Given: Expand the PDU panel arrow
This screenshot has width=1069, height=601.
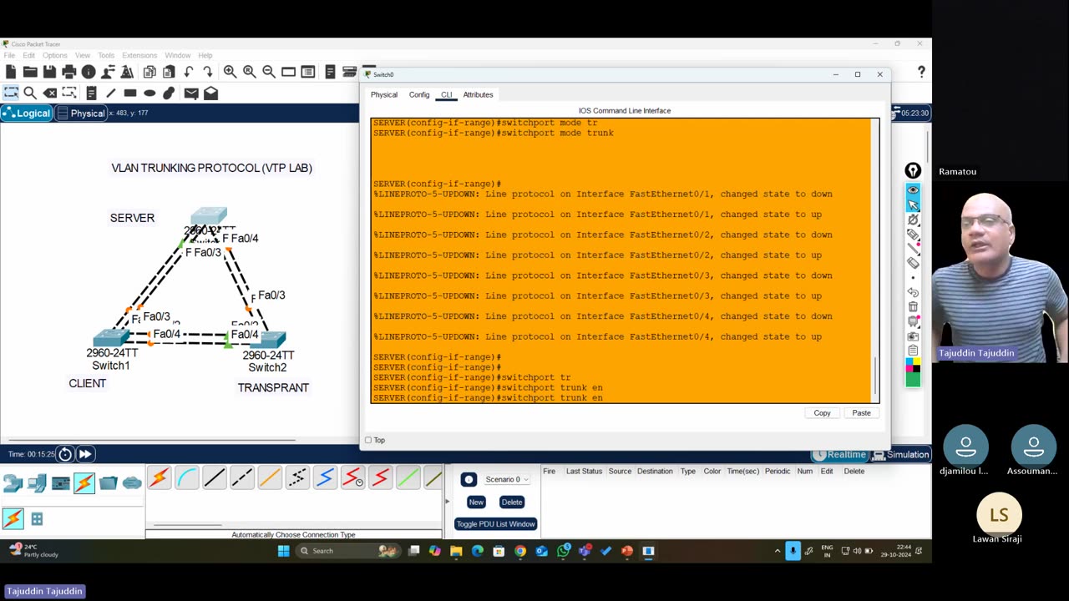Looking at the screenshot, I should tap(447, 502).
